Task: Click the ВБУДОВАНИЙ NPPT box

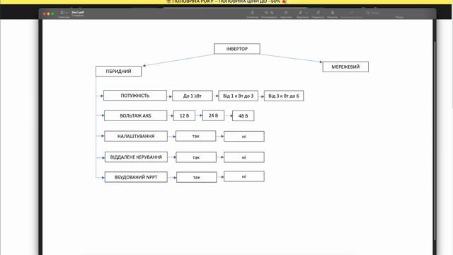Action: (136, 177)
